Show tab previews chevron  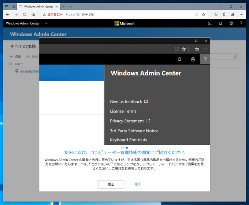(71, 7)
